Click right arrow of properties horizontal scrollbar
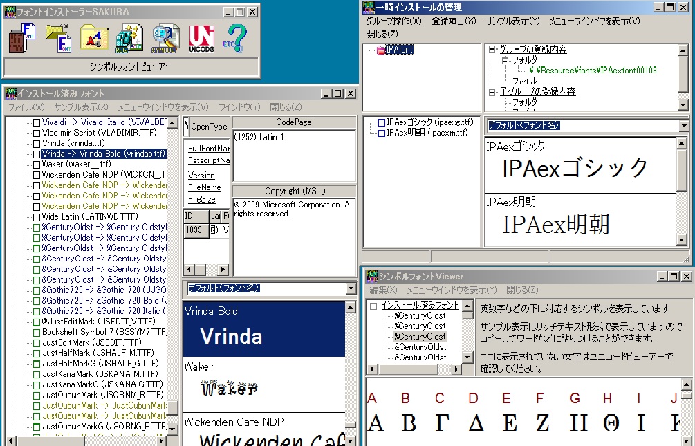Viewport: 695px width, 446px height. coord(223,270)
